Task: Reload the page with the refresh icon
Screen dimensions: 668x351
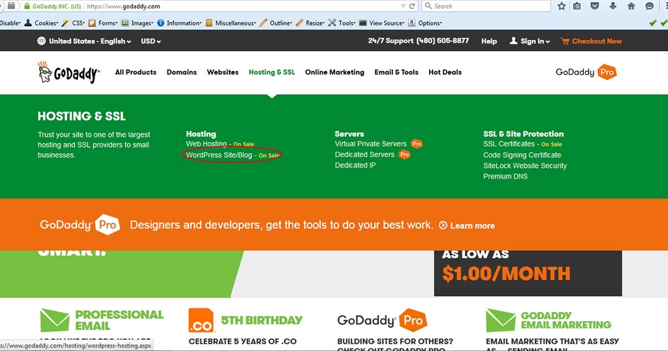Action: pyautogui.click(x=412, y=6)
